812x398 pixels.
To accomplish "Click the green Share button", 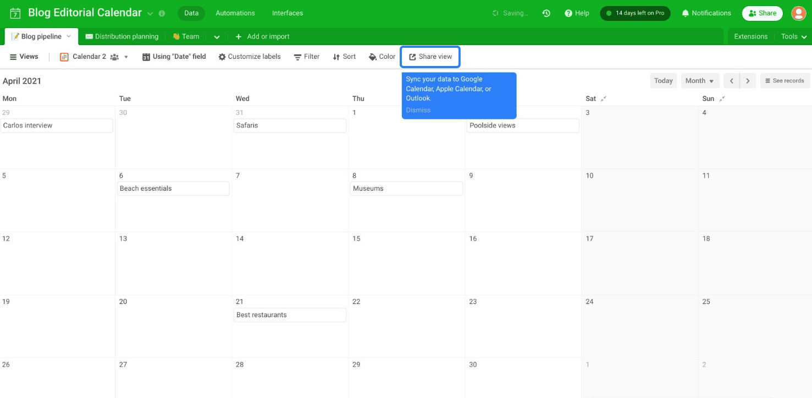I will pyautogui.click(x=762, y=13).
